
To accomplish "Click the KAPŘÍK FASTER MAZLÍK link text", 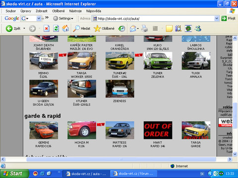I will tap(81, 47).
